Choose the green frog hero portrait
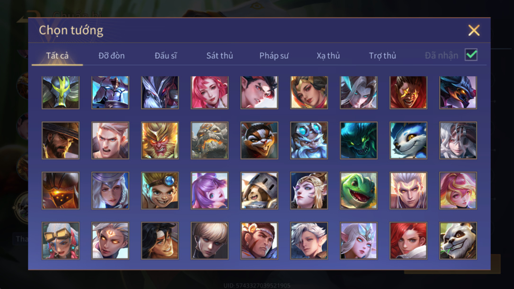This screenshot has height=289, width=514. pyautogui.click(x=359, y=191)
